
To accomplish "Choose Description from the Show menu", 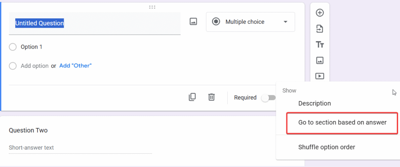I will click(314, 104).
